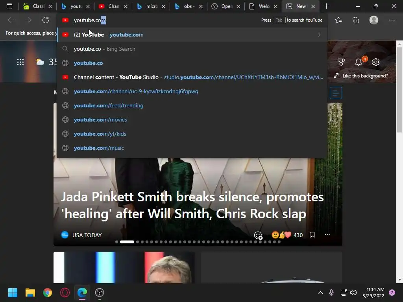Open Settings and more ellipsis menu
Screen dimensions: 403x302
click(x=392, y=20)
